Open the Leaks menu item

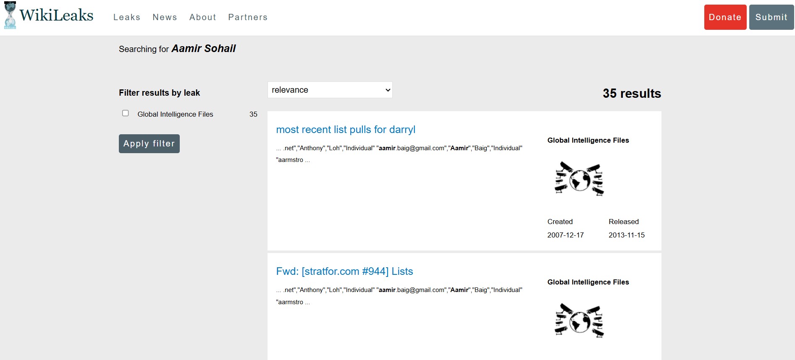[x=127, y=17]
